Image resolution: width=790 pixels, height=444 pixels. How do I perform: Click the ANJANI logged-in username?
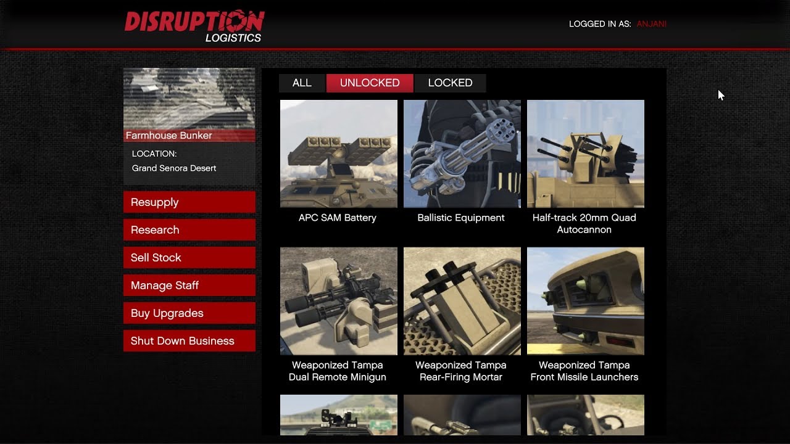pos(651,24)
